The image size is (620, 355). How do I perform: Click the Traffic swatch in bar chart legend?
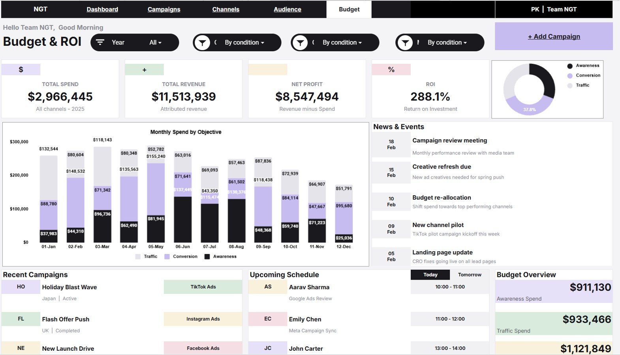(138, 256)
